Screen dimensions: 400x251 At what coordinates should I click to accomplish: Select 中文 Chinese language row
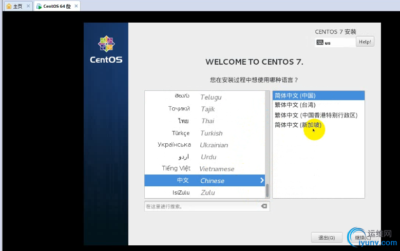pos(205,180)
